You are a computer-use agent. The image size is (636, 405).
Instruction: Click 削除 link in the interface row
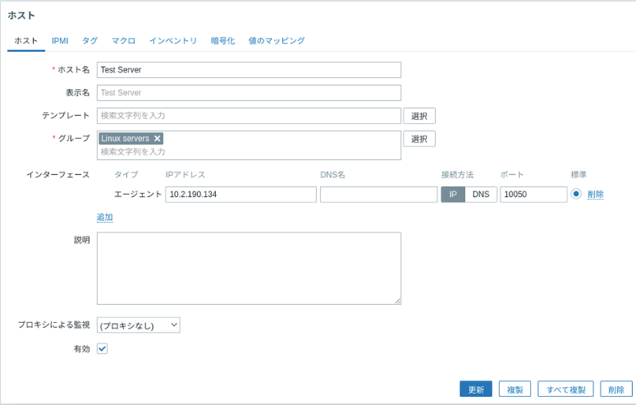[x=595, y=195]
